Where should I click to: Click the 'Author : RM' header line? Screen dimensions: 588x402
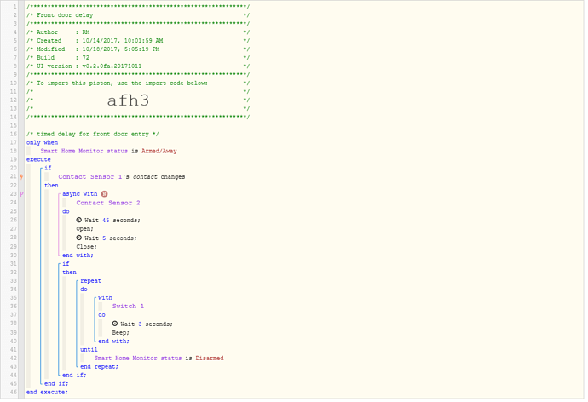pyautogui.click(x=137, y=32)
